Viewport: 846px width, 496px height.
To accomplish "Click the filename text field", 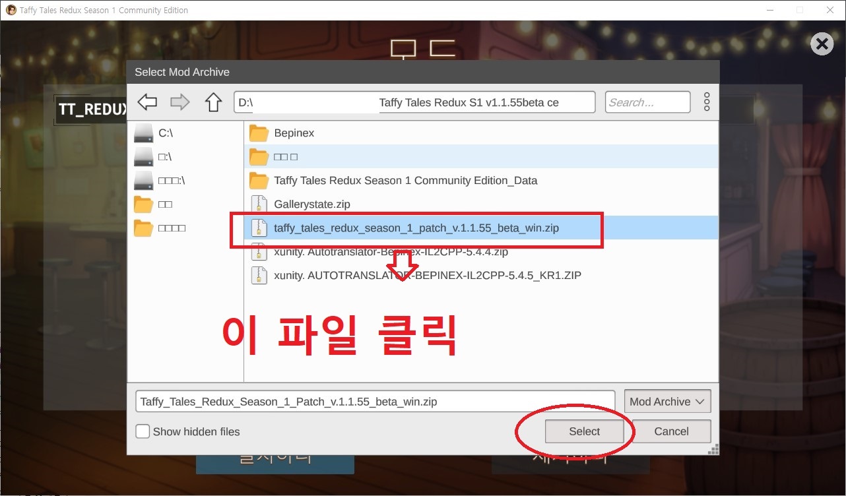I will pos(375,402).
